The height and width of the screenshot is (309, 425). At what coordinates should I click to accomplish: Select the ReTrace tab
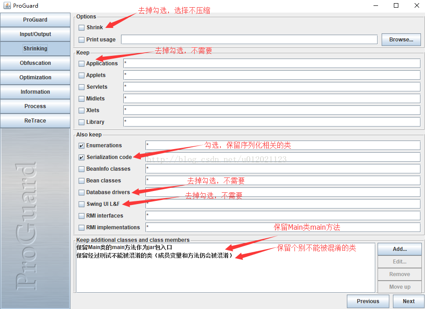[35, 121]
